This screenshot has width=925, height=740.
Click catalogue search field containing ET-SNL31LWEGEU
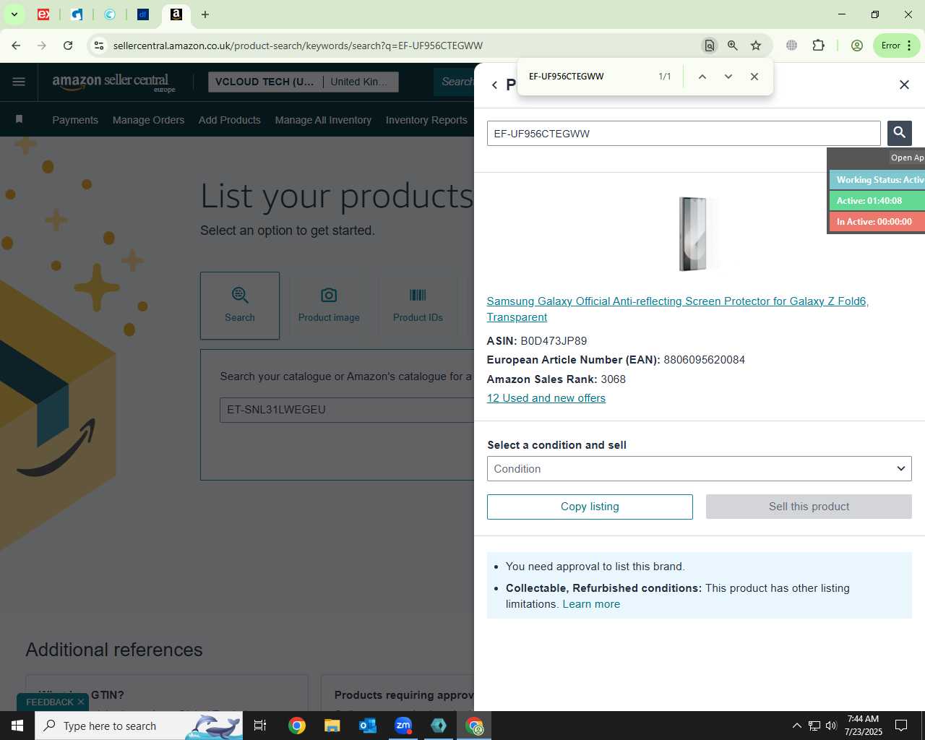click(347, 410)
